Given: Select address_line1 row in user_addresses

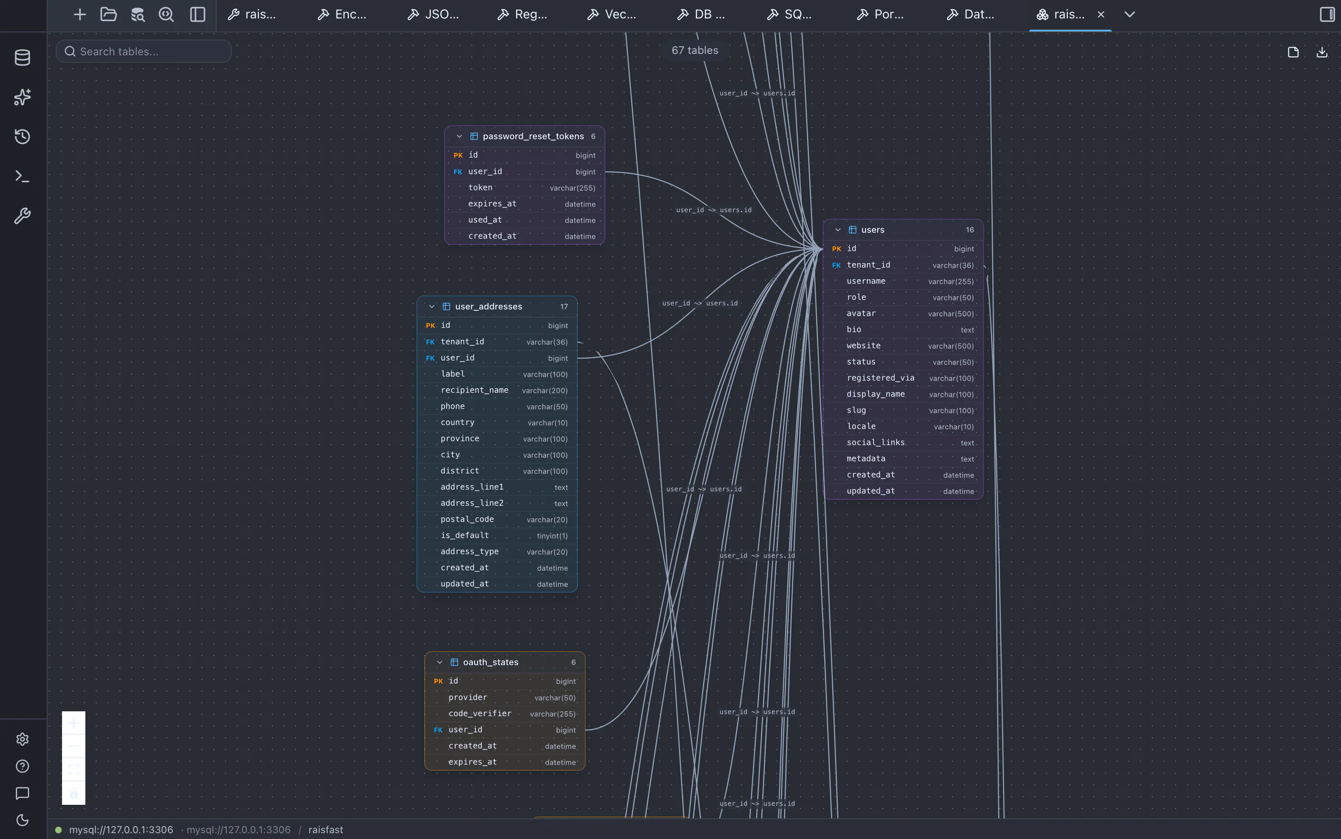Looking at the screenshot, I should (497, 486).
